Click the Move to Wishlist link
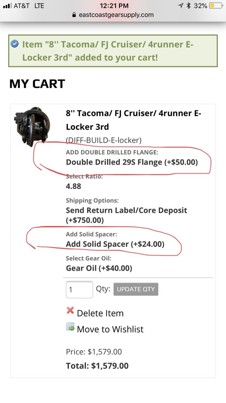 (110, 329)
